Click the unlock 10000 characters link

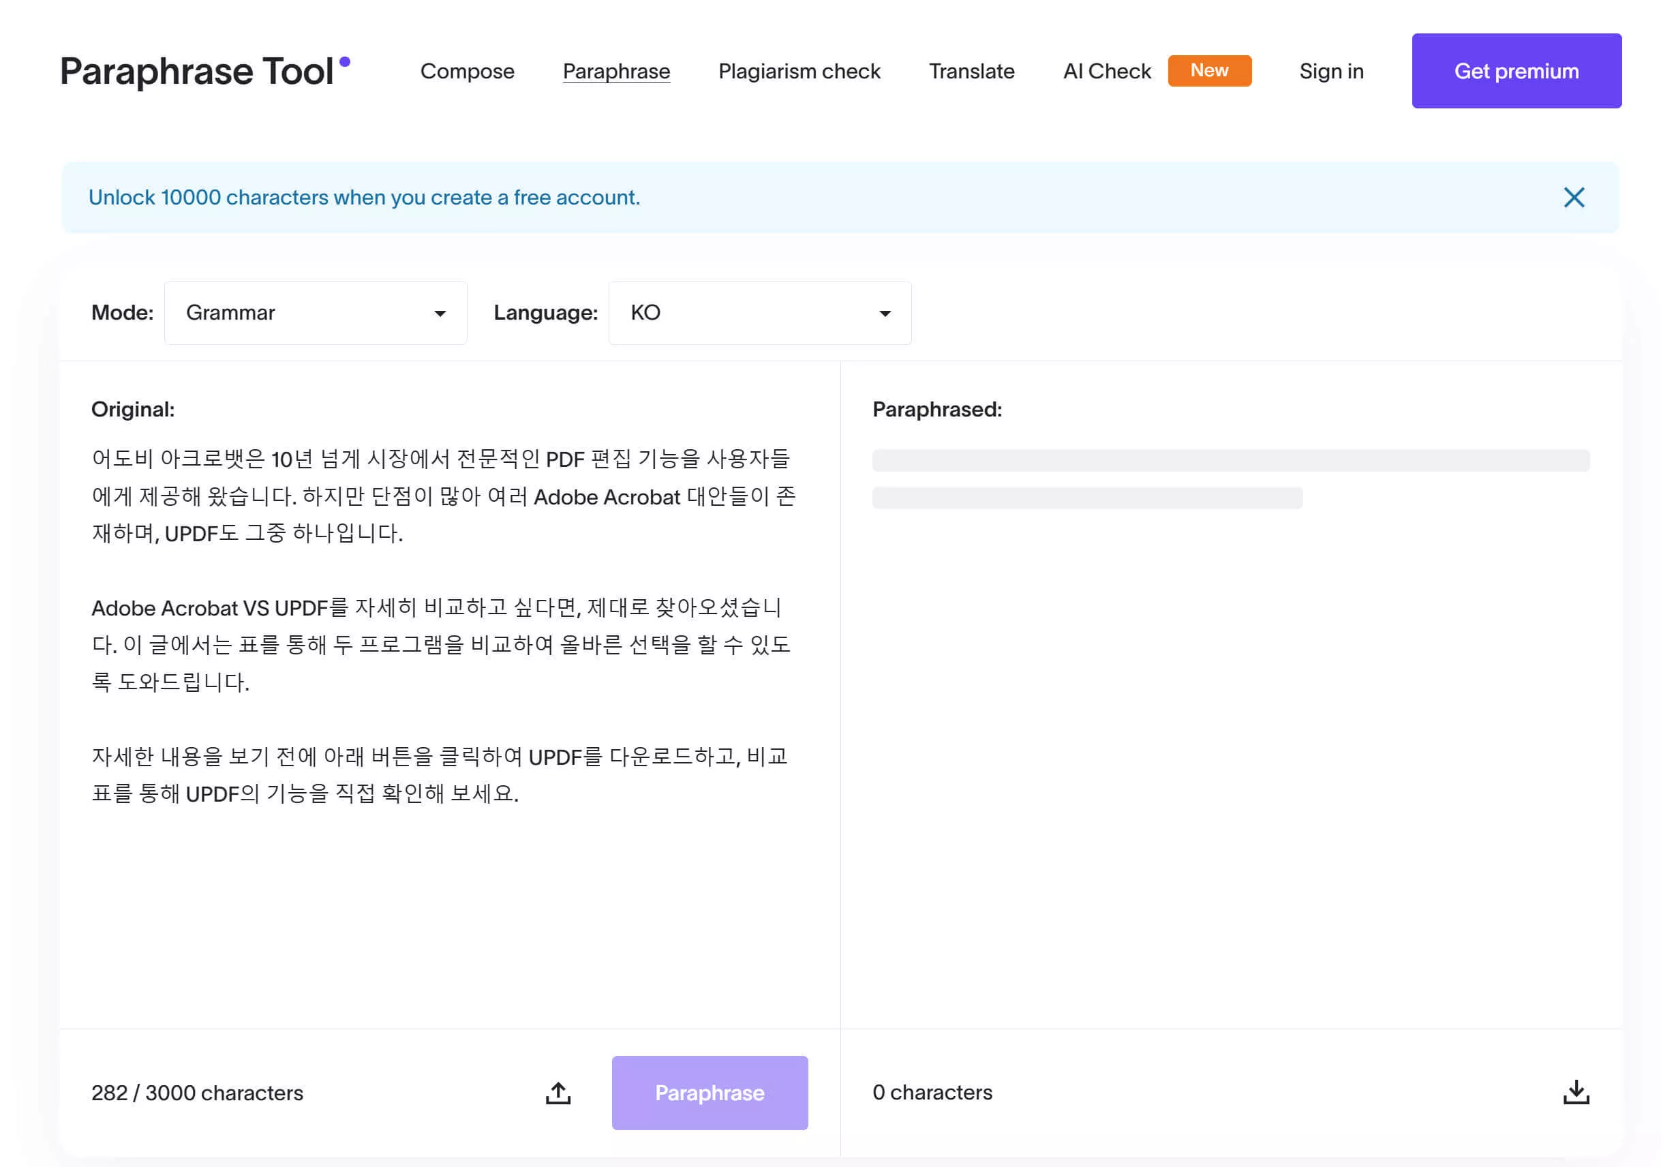pos(365,197)
